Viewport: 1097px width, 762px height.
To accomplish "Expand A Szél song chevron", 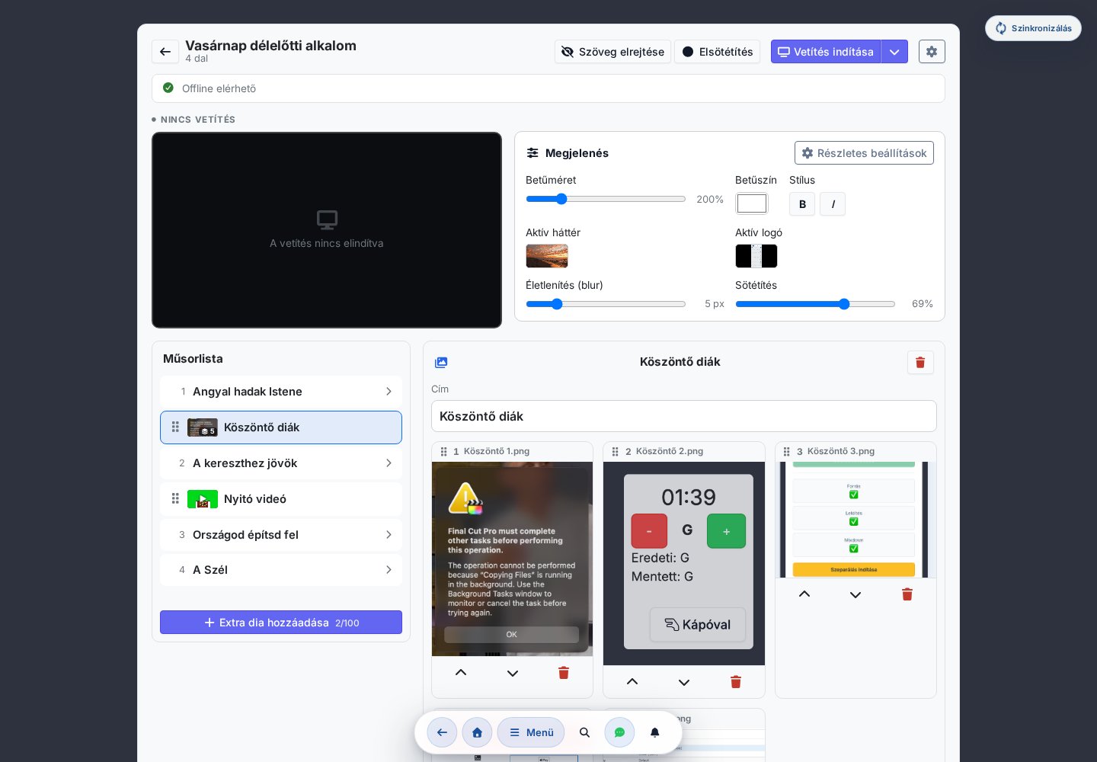I will click(389, 570).
